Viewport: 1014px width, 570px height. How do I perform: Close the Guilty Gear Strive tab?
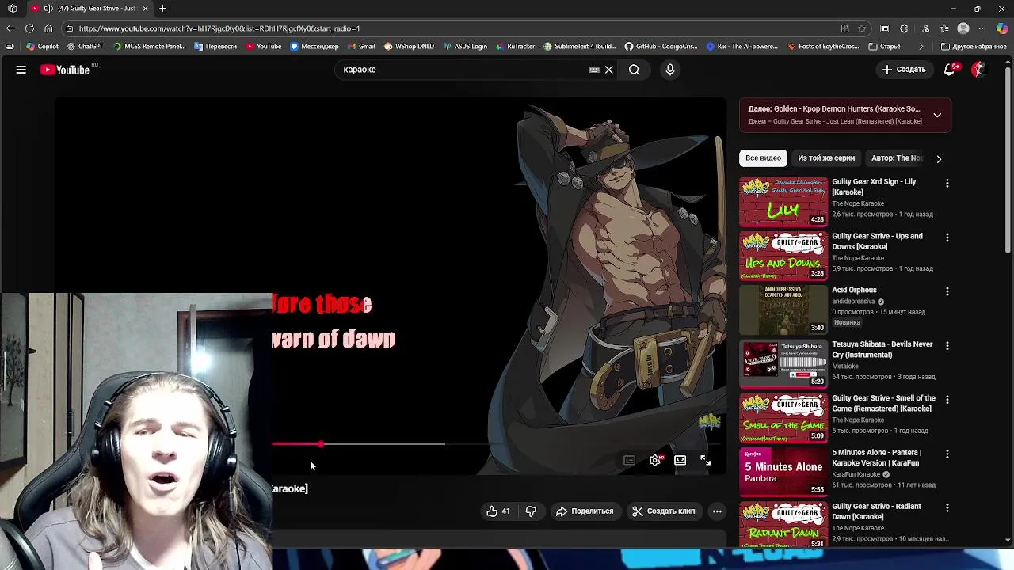[145, 9]
